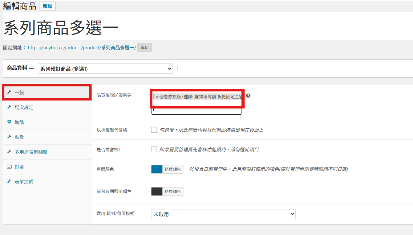Switch to the 場次設定 tab
This screenshot has width=413, height=235.
click(24, 107)
